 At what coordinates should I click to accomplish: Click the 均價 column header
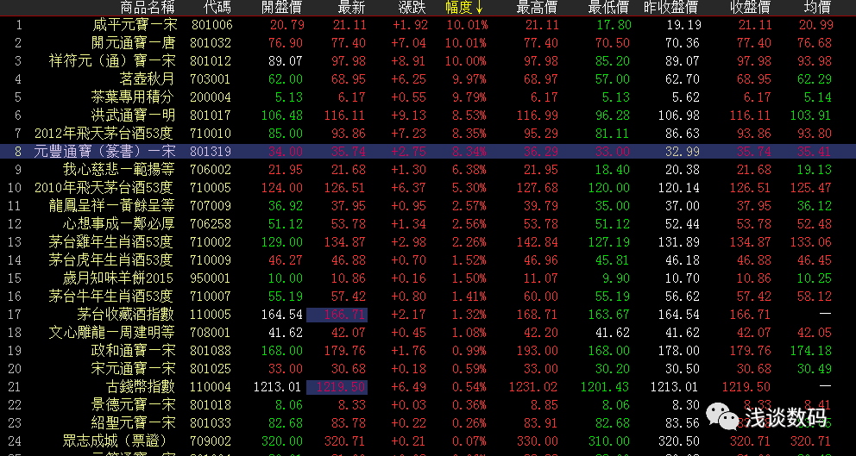tap(818, 7)
